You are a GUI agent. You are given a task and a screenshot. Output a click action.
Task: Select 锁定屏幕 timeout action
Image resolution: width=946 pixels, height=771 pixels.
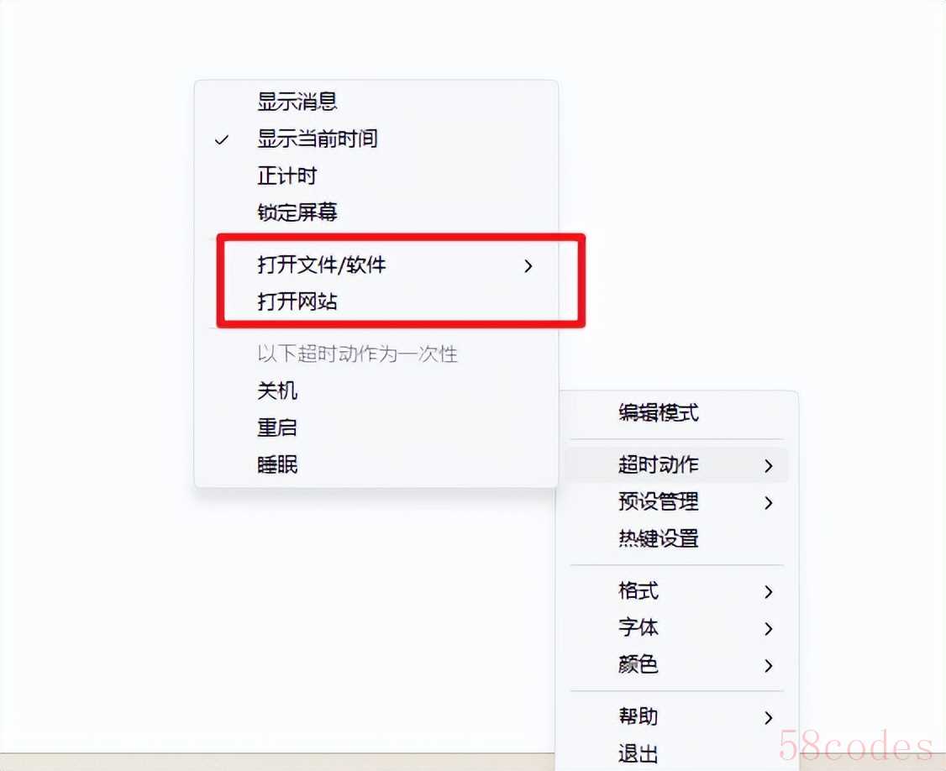(376, 212)
